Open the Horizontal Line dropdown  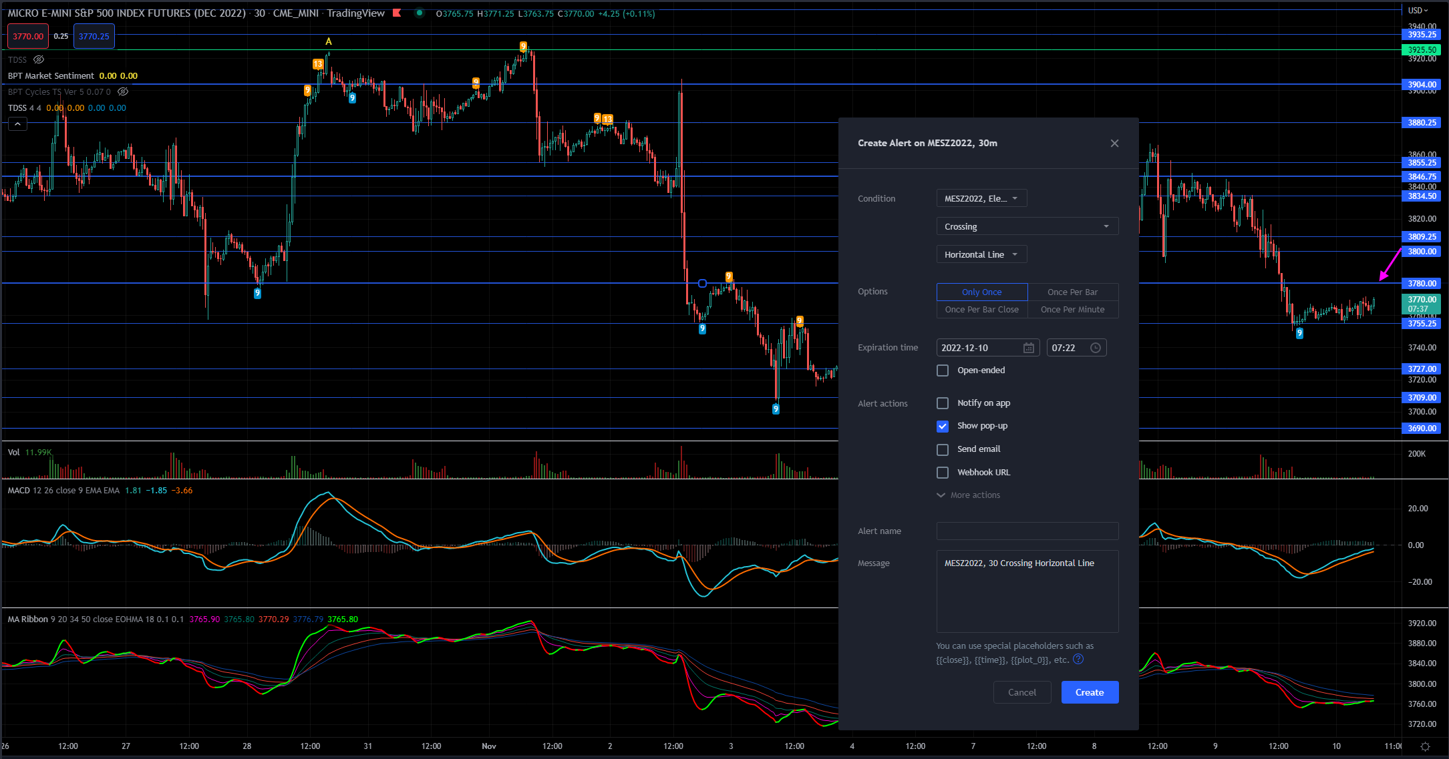point(981,254)
